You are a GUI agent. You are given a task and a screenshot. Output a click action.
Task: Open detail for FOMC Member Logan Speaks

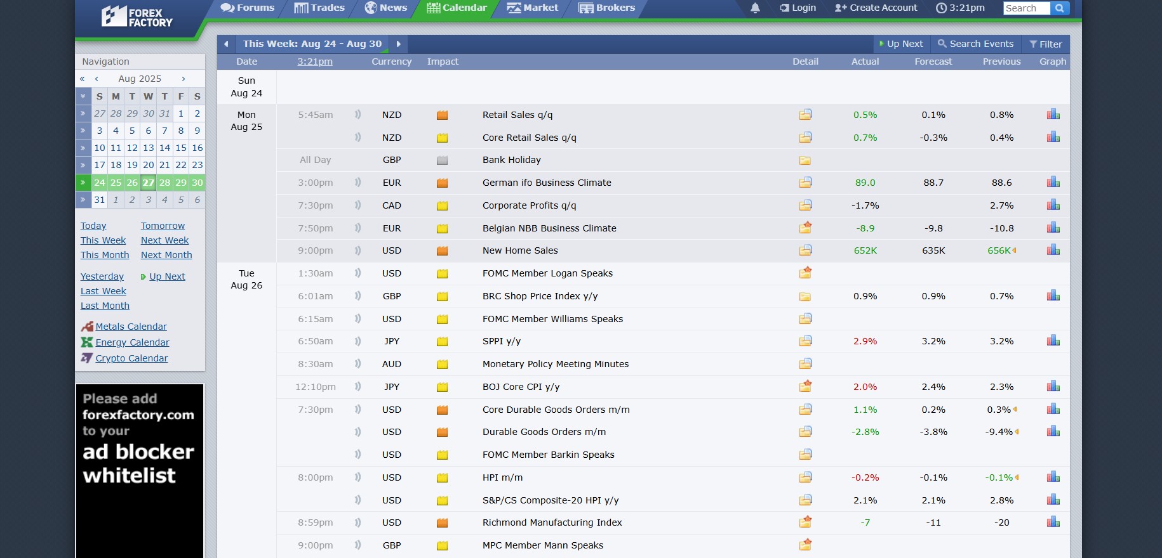805,273
